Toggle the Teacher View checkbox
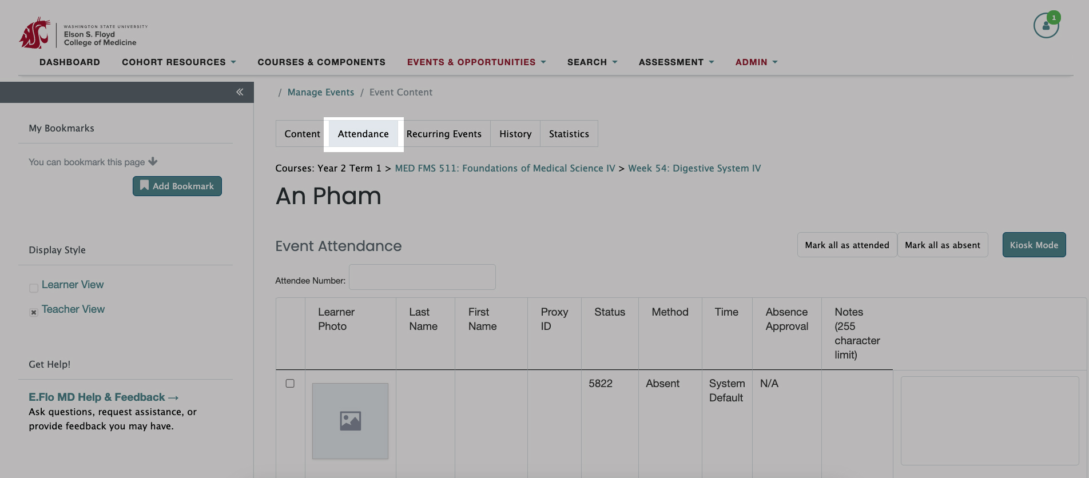The image size is (1089, 478). point(34,312)
